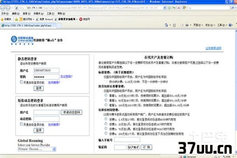Select the 套餐2 50元包40小时 radio button
This screenshot has height=158, width=237.
(106, 100)
